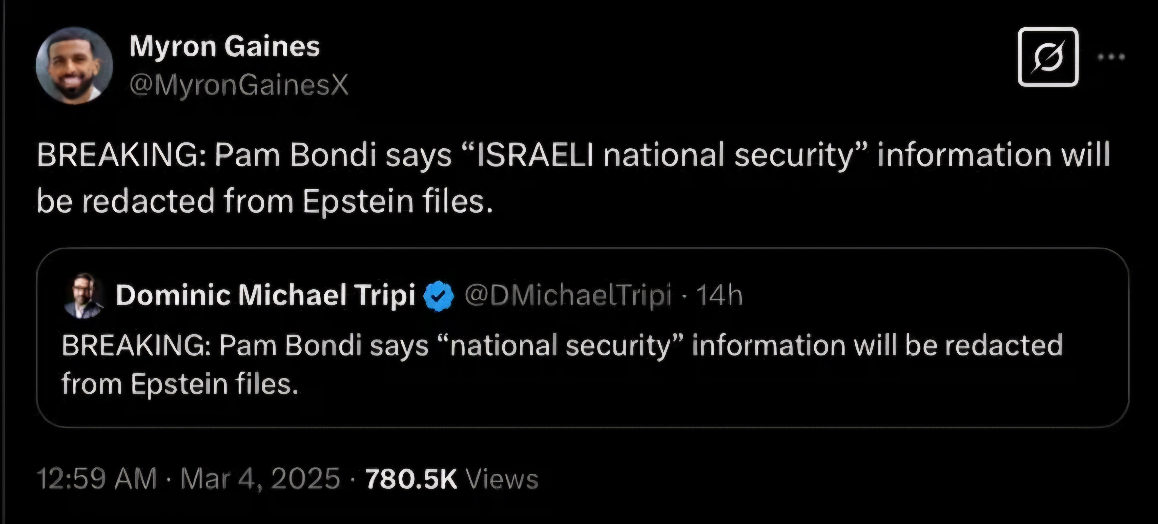
Task: Click the word ISRAELI in main post
Action: pyautogui.click(x=535, y=155)
